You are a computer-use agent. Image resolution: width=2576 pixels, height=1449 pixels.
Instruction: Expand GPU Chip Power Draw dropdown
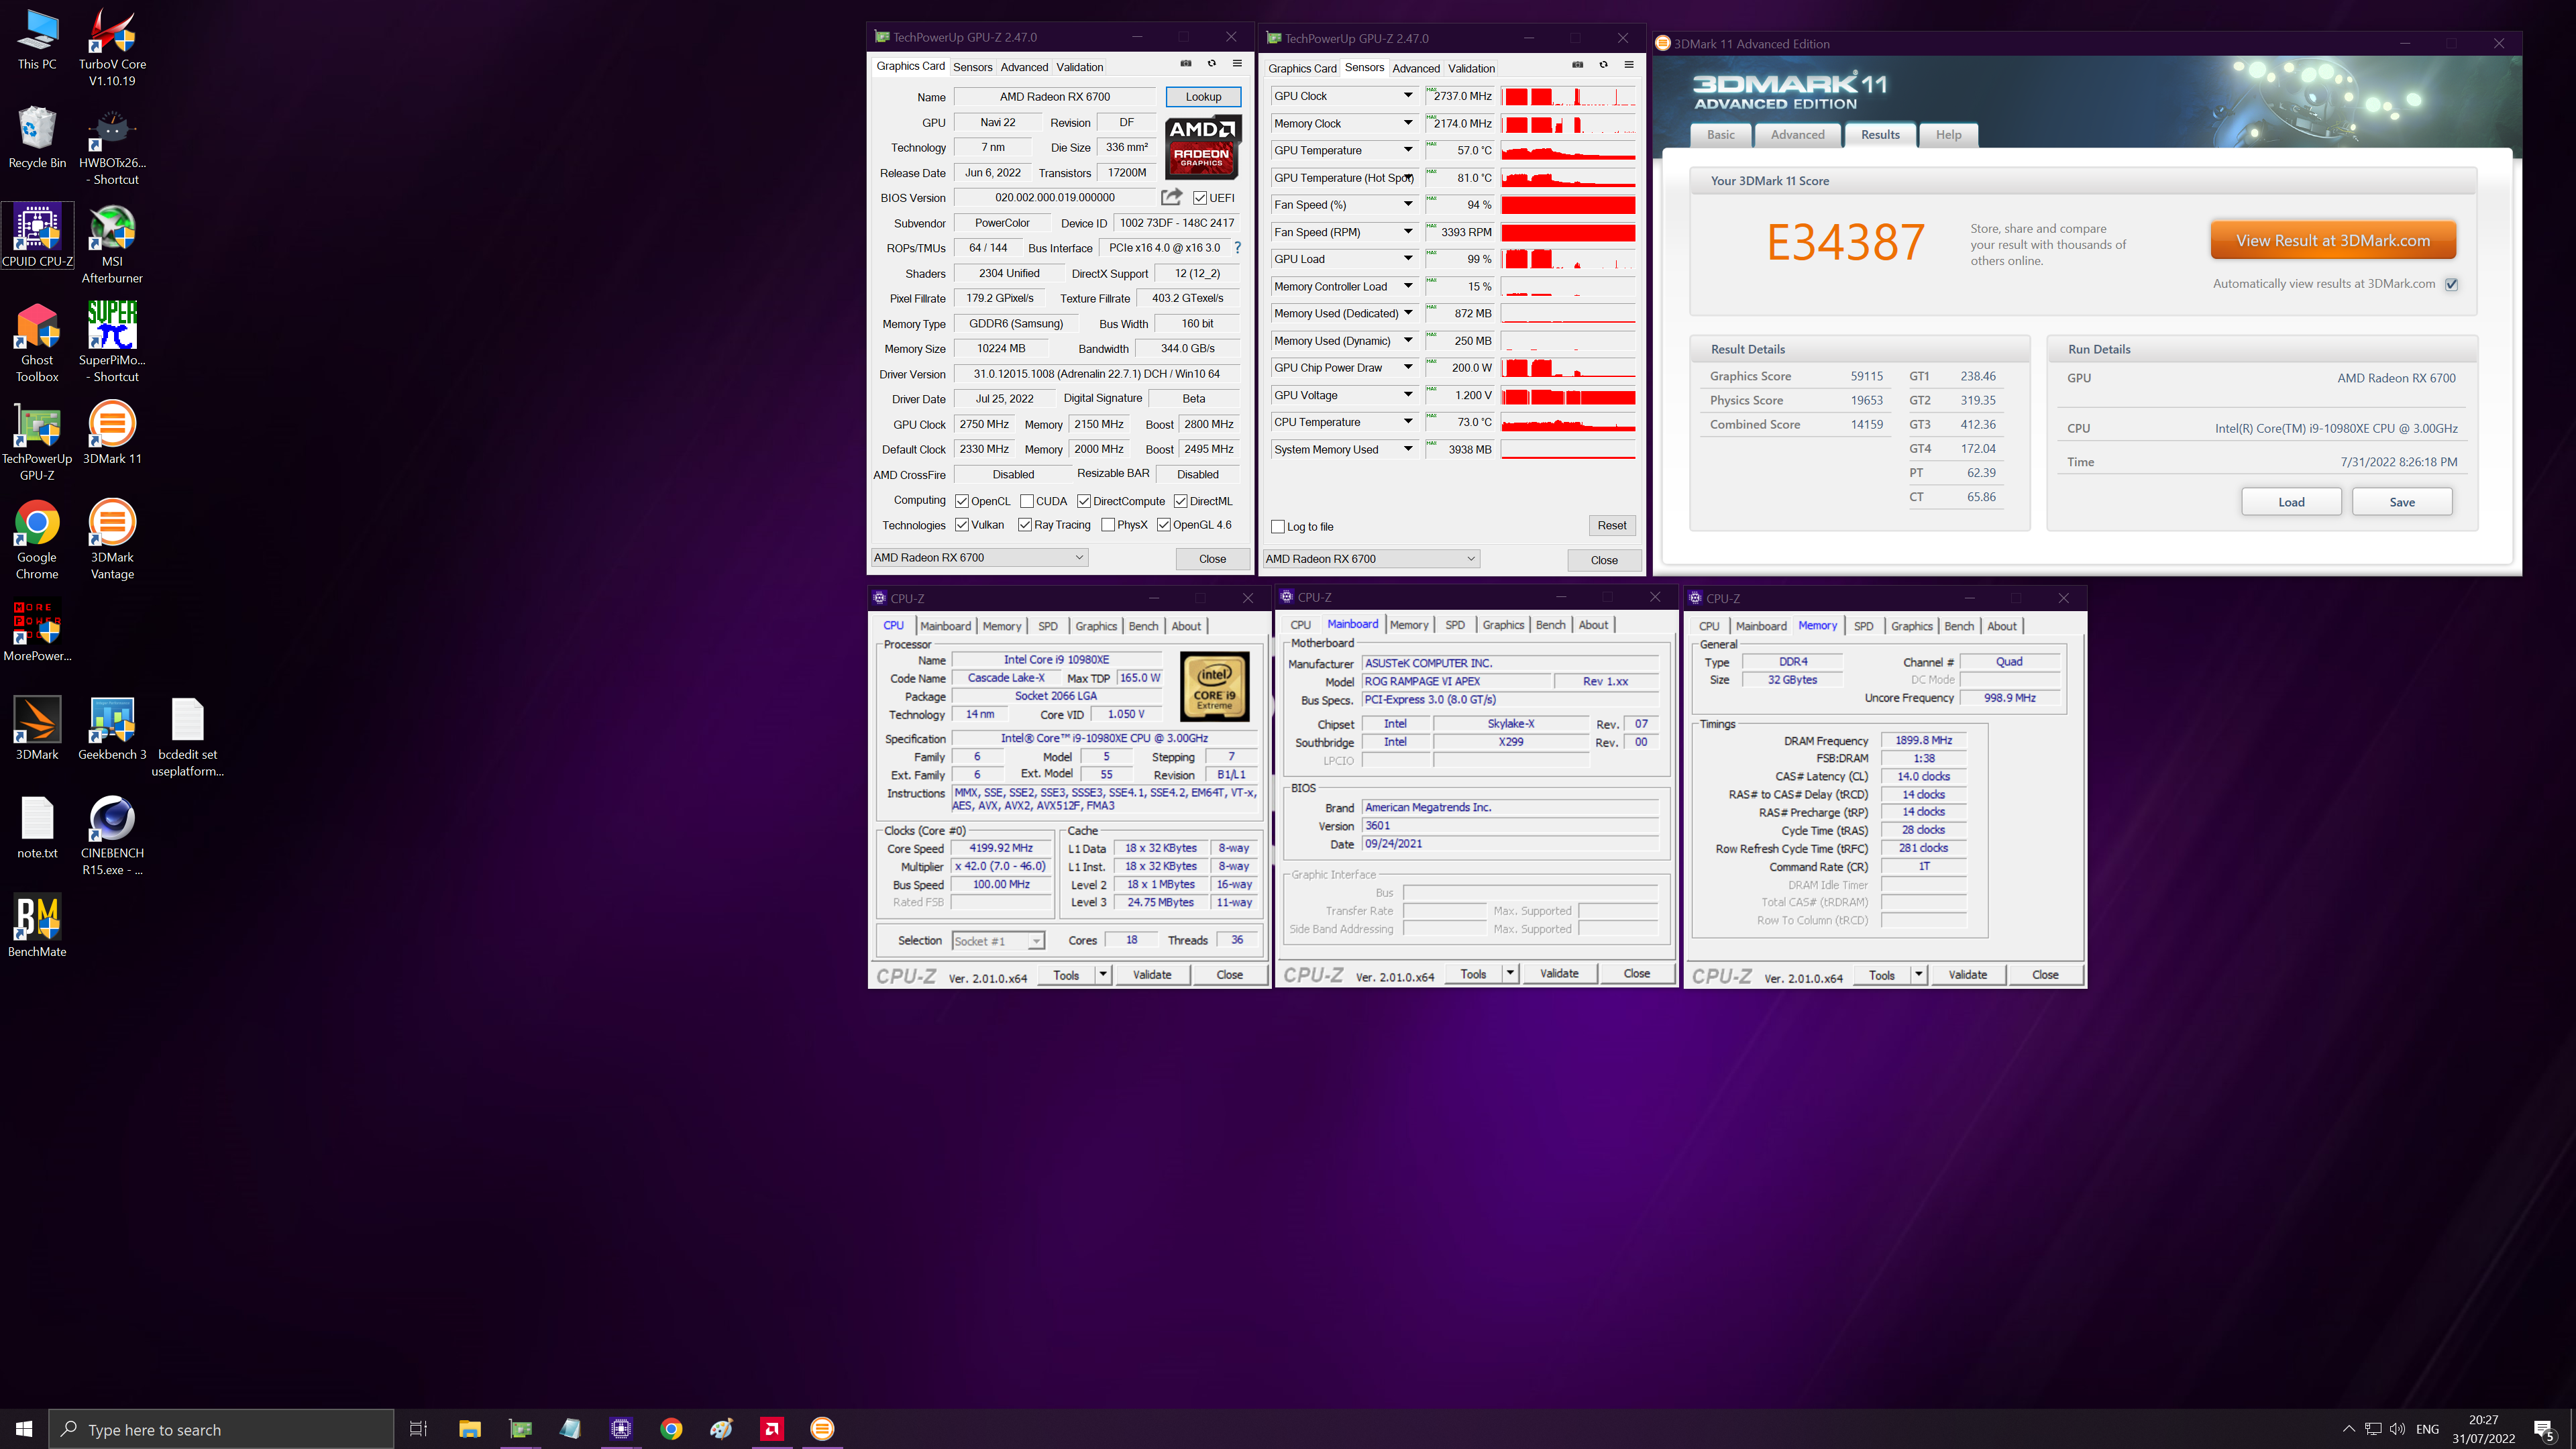pos(1408,367)
